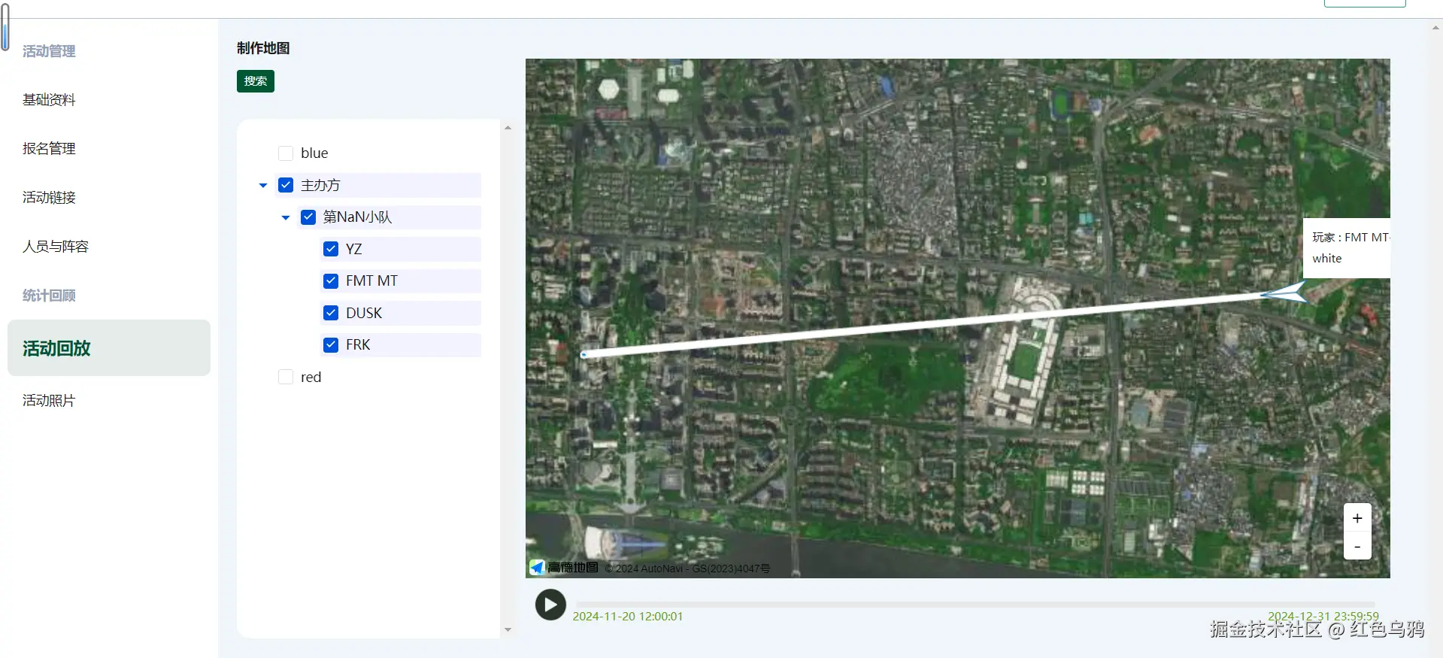Select the FMT MT tree label
1443x658 pixels.
tap(371, 281)
